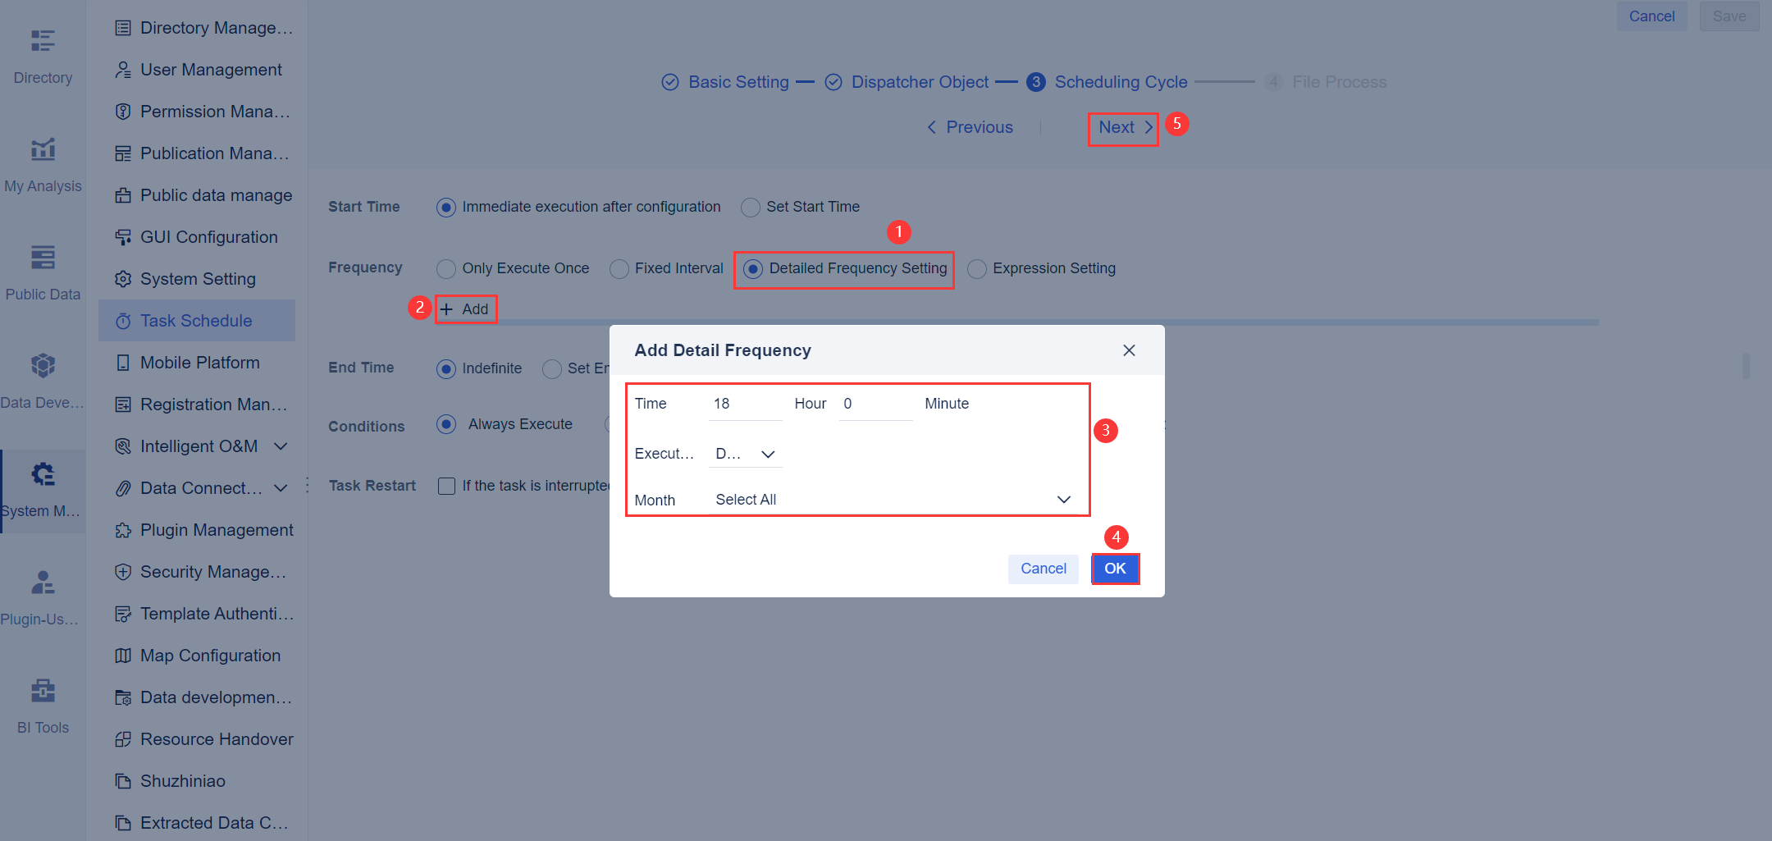The image size is (1772, 841).
Task: Open Public Data from the sidebar
Action: (x=42, y=271)
